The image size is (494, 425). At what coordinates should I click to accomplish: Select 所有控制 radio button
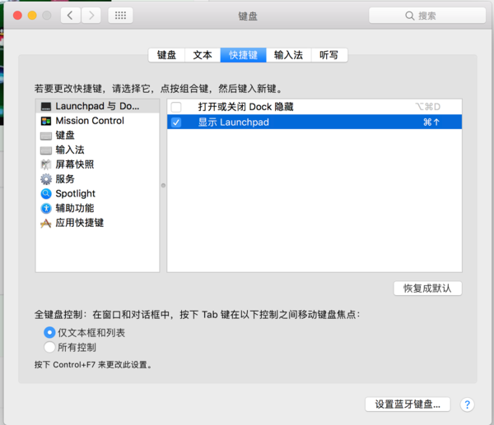49,347
